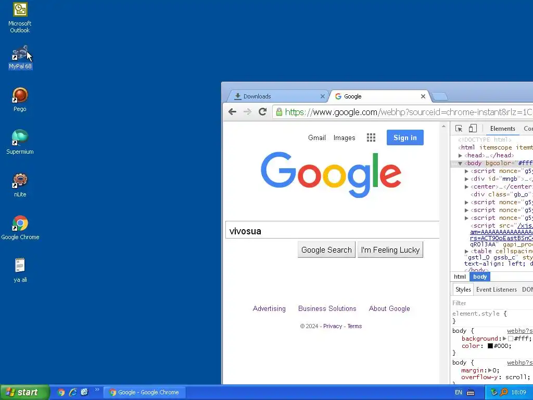This screenshot has width=533, height=400.
Task: Collapse the body node
Action: click(460, 164)
